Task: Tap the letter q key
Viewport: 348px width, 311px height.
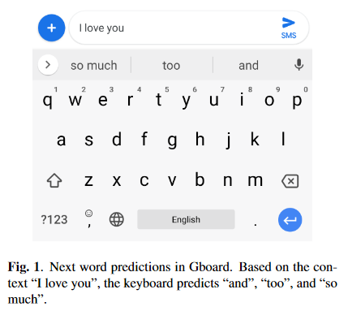Action: pyautogui.click(x=47, y=101)
